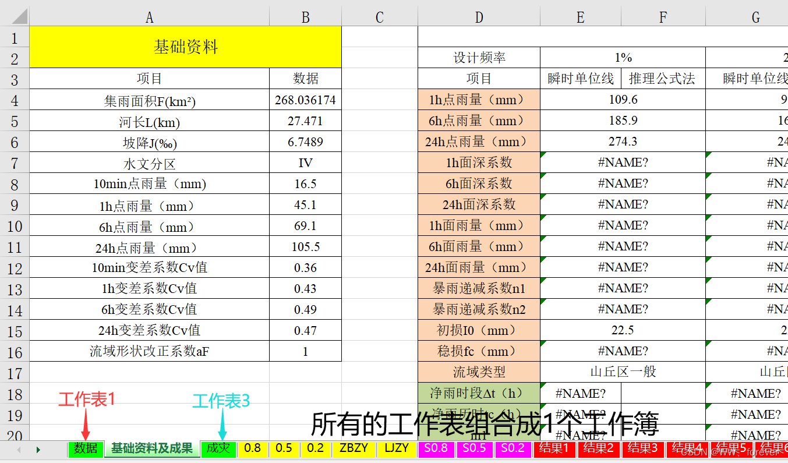Select the value 0.36
The height and width of the screenshot is (463, 788).
pyautogui.click(x=305, y=268)
